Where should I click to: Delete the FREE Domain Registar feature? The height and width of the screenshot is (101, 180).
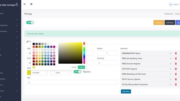pos(176,64)
